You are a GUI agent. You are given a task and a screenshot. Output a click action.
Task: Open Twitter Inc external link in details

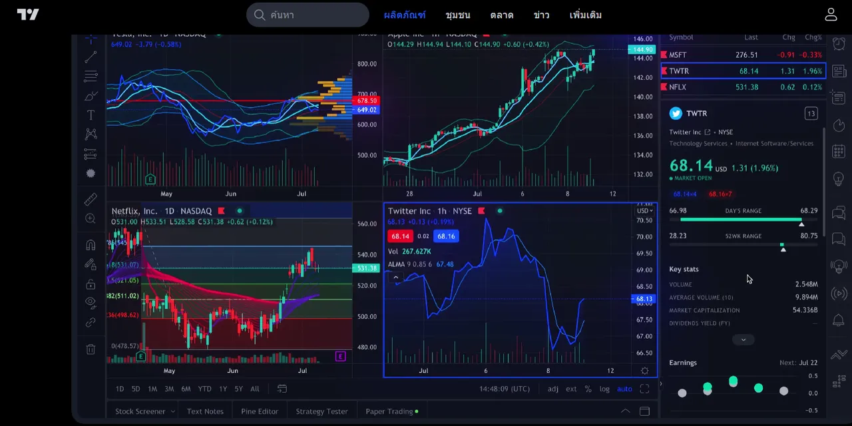coord(707,132)
